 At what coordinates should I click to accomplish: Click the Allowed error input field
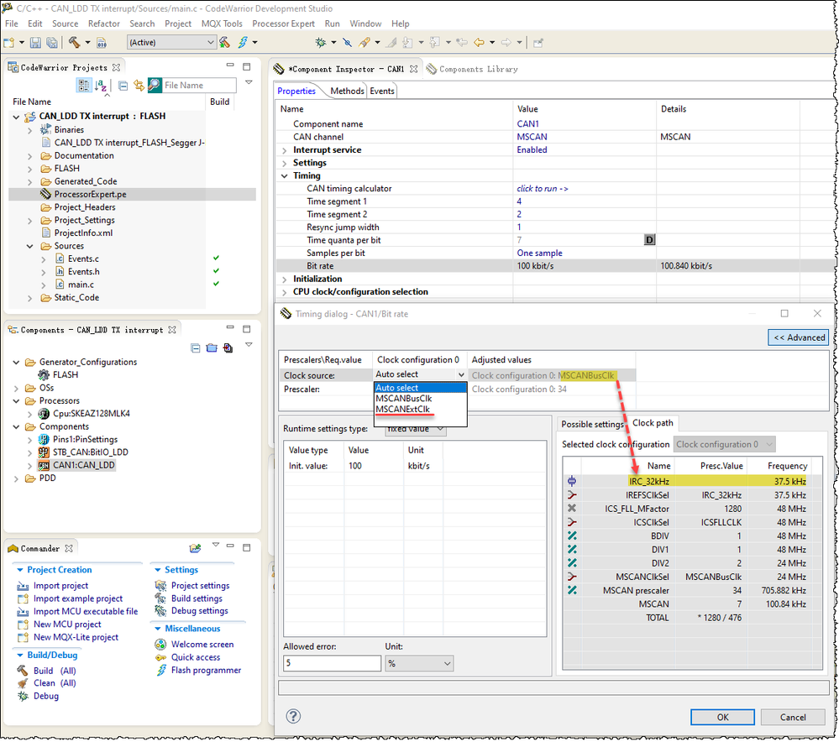[x=332, y=663]
